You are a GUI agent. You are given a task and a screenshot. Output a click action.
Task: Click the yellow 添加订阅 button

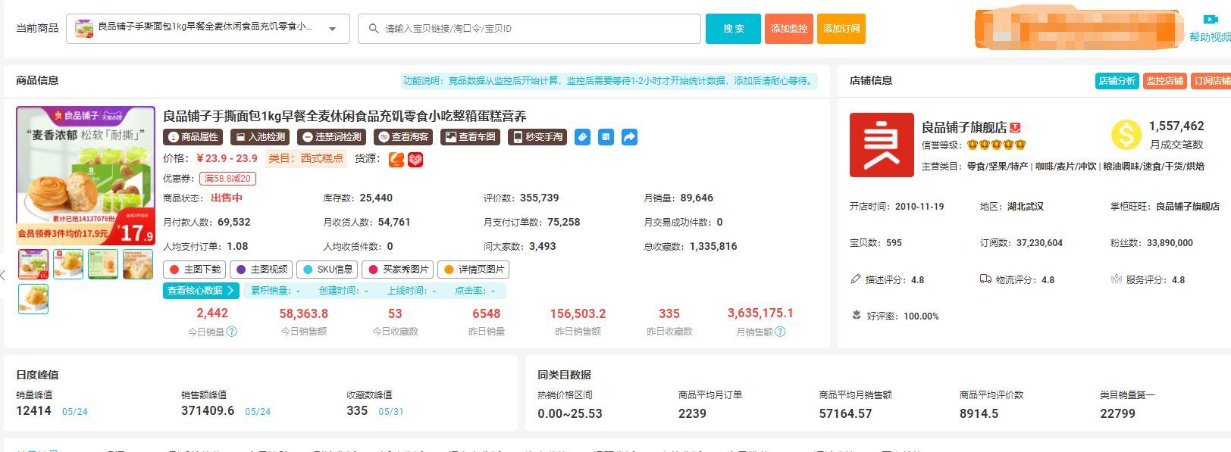click(x=841, y=29)
